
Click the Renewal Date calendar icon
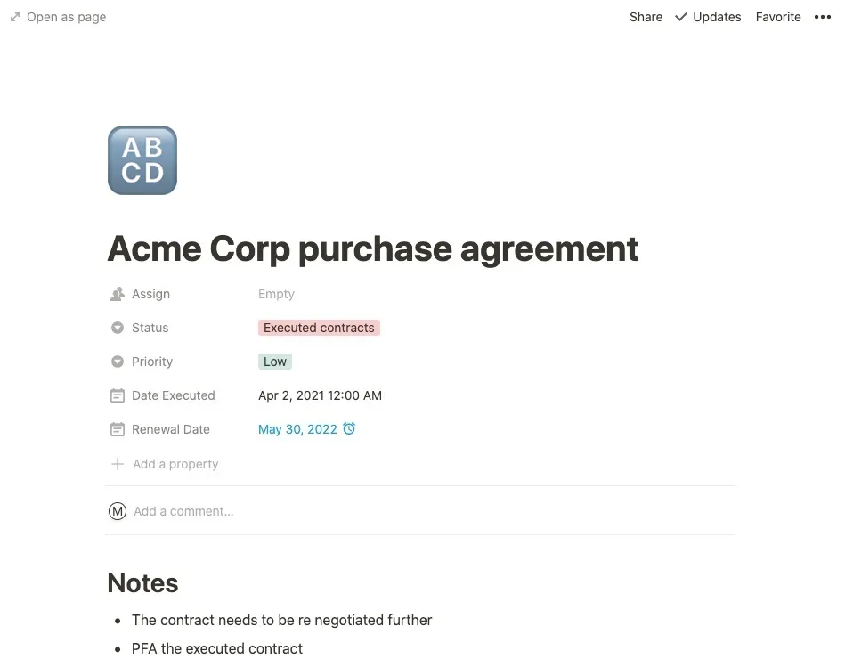117,429
